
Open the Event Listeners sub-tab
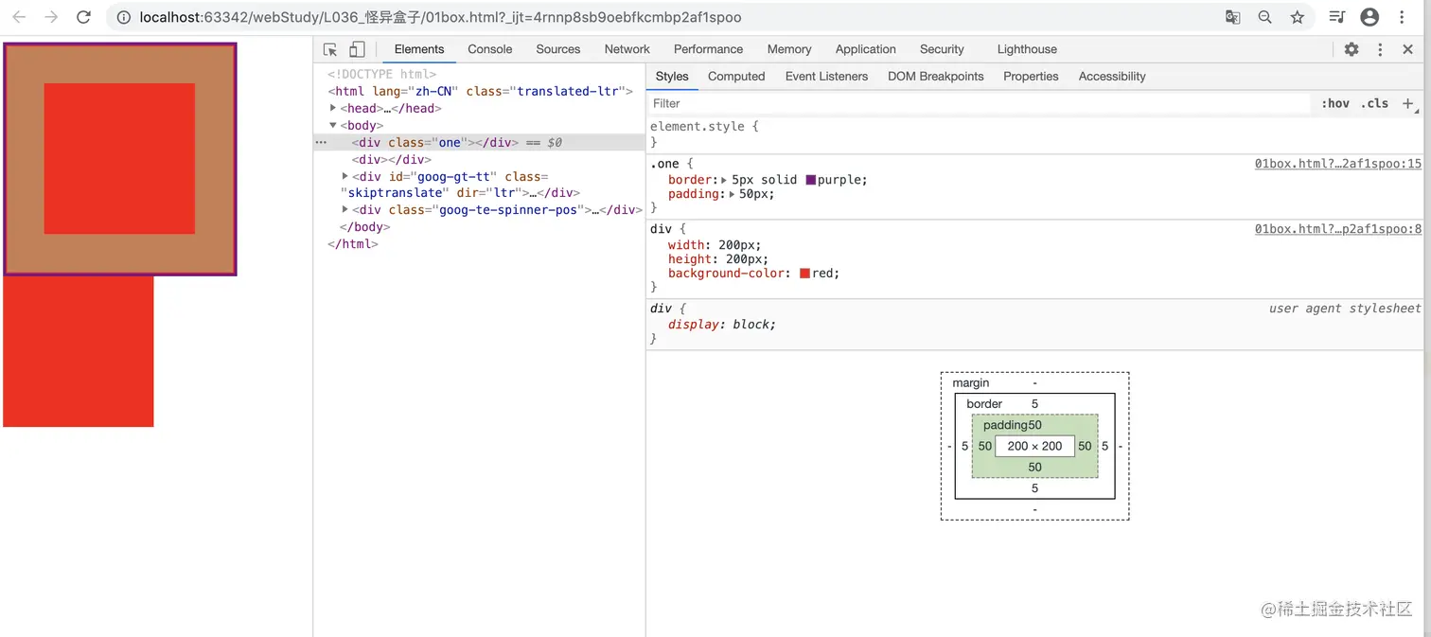[x=826, y=77]
